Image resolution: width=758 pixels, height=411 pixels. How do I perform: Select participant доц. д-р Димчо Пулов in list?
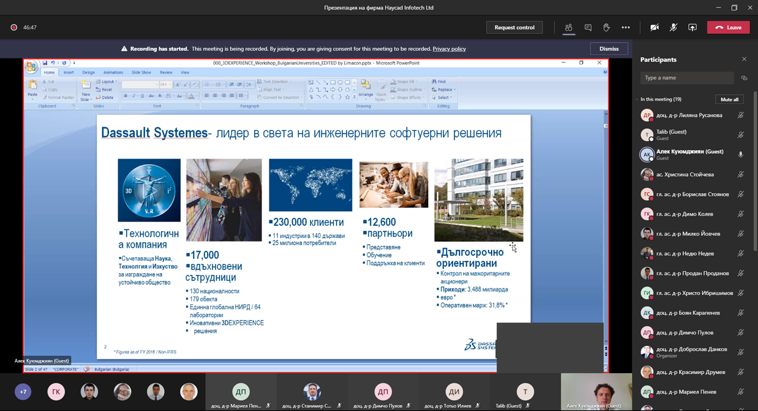click(693, 332)
